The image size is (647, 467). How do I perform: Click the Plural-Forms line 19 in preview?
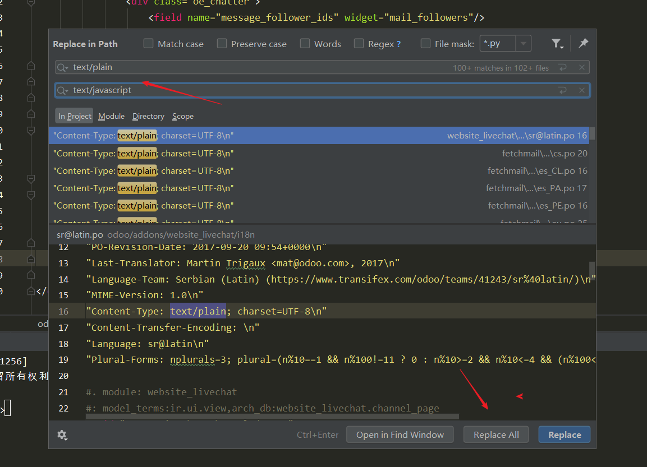click(x=341, y=359)
